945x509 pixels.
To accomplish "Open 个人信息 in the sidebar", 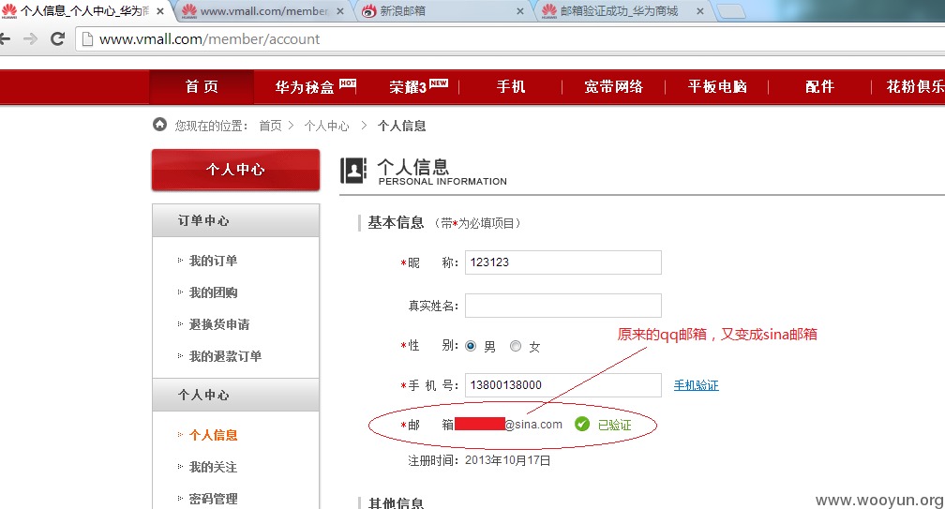I will click(213, 435).
